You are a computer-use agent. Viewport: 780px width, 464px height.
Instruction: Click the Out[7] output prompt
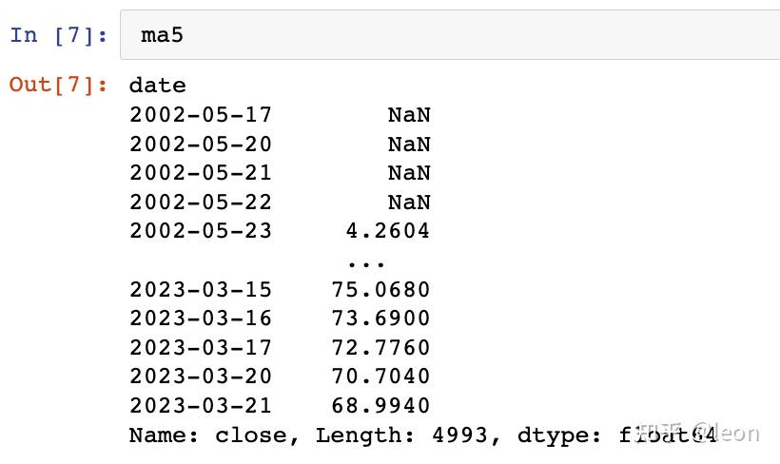click(x=59, y=85)
